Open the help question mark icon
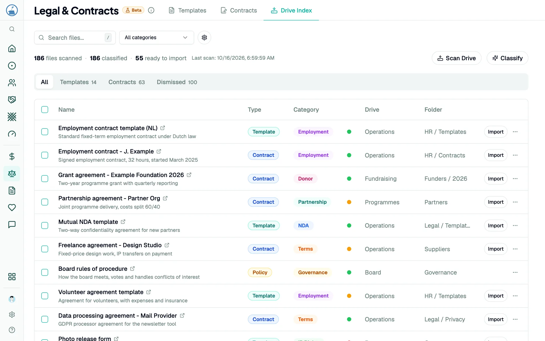This screenshot has width=545, height=341. (x=12, y=330)
